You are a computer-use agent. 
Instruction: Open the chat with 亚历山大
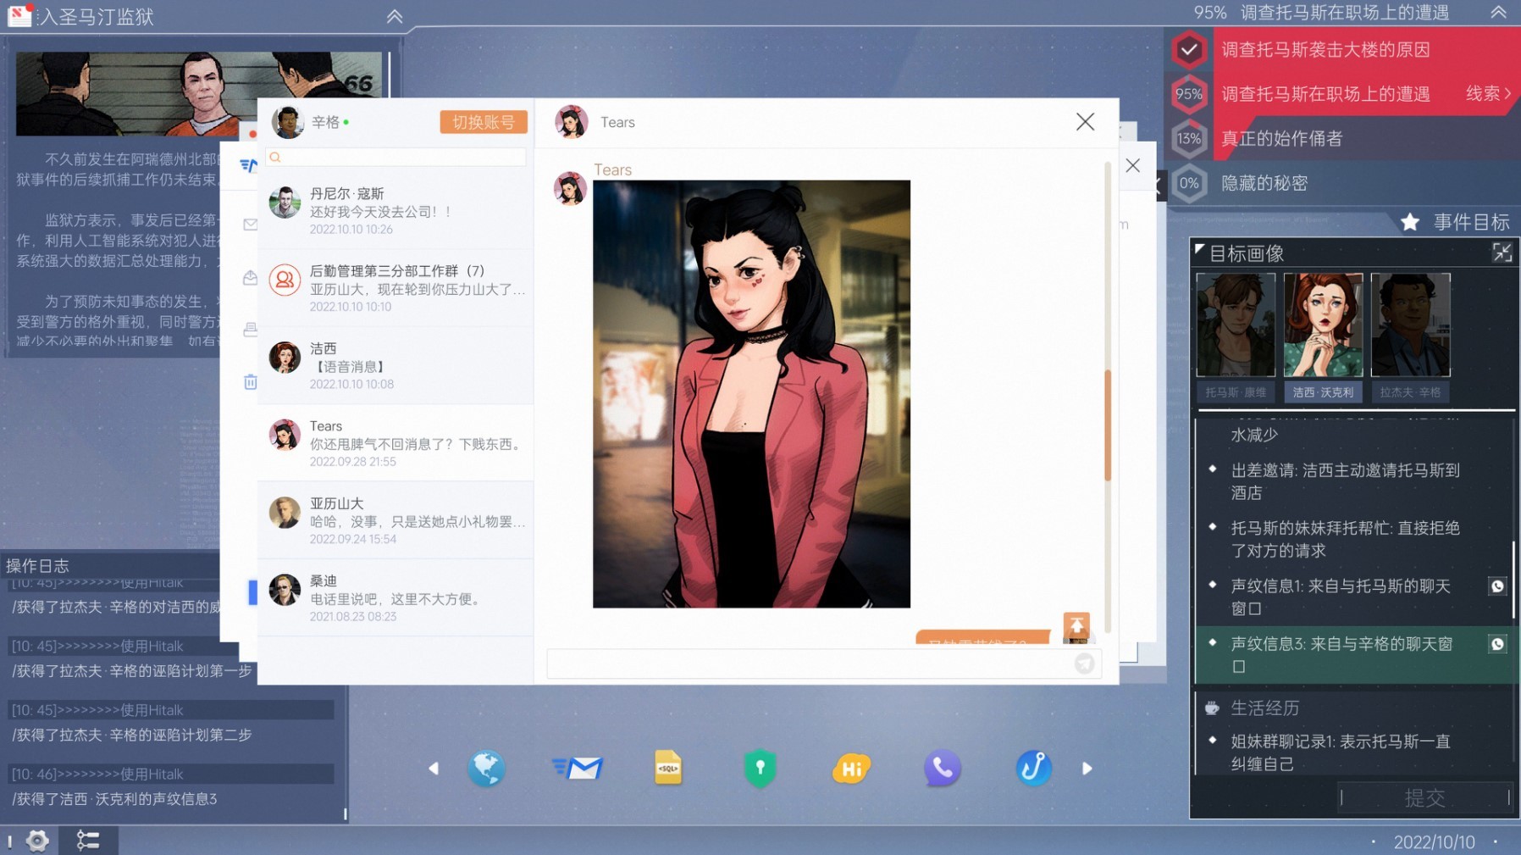(x=395, y=520)
